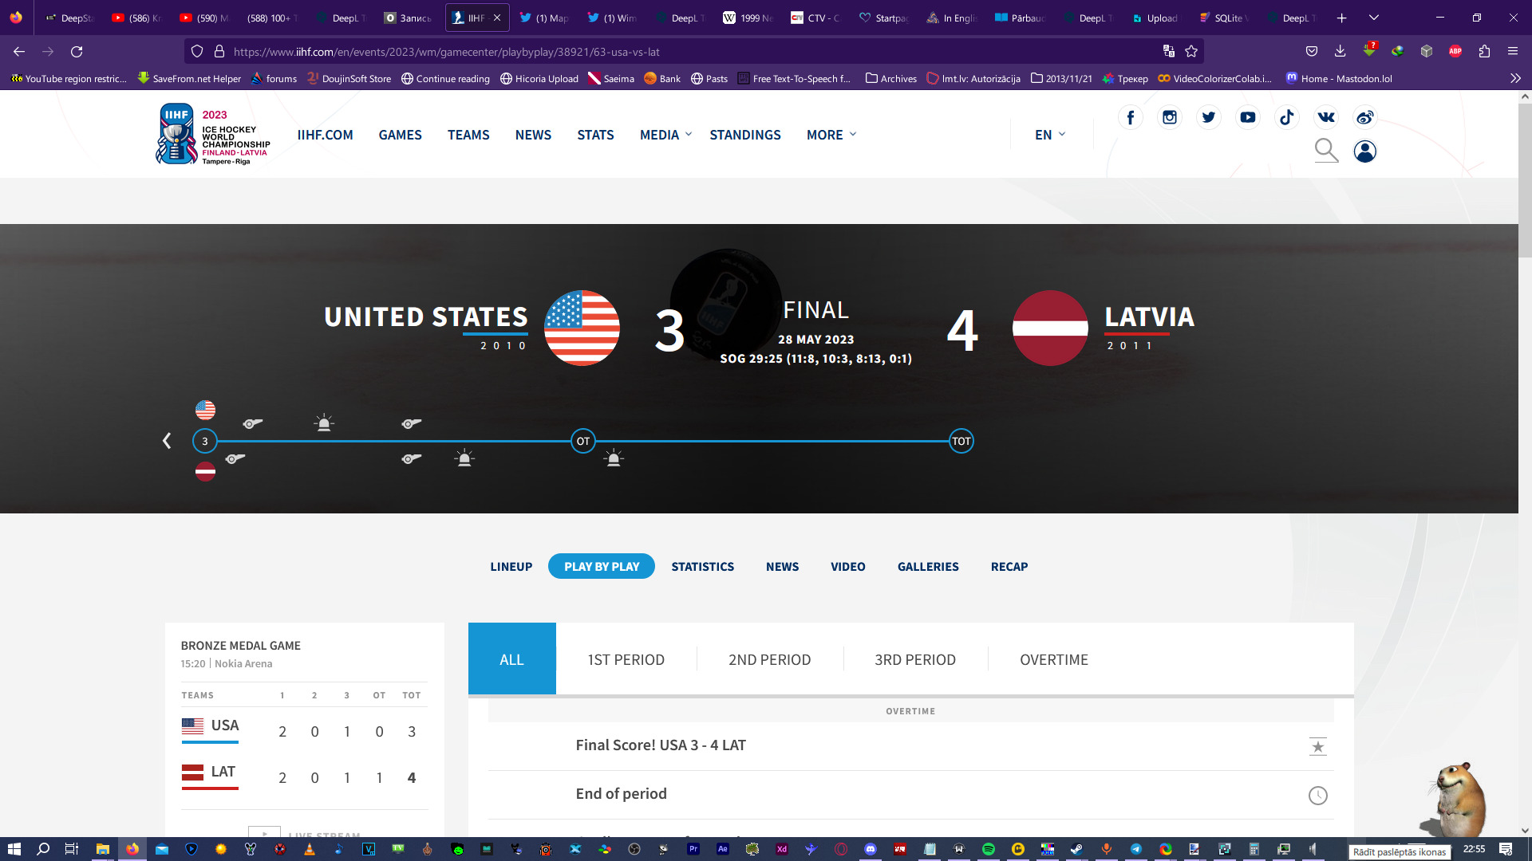Select the OT marker on timeline
The height and width of the screenshot is (861, 1532).
click(583, 441)
